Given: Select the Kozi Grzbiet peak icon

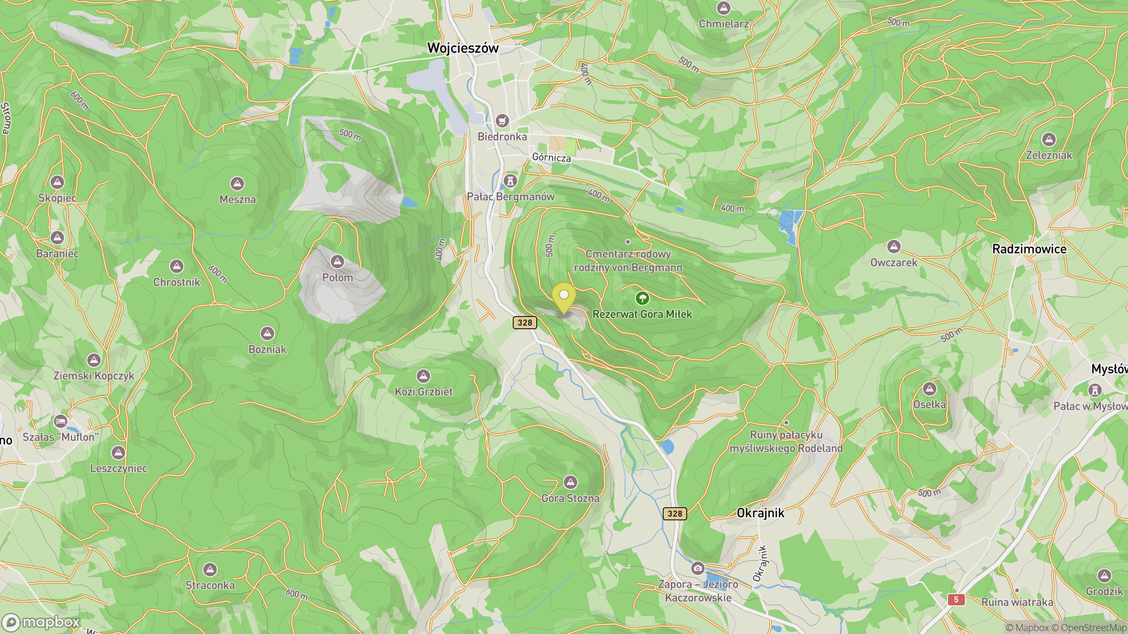Looking at the screenshot, I should coord(423,376).
